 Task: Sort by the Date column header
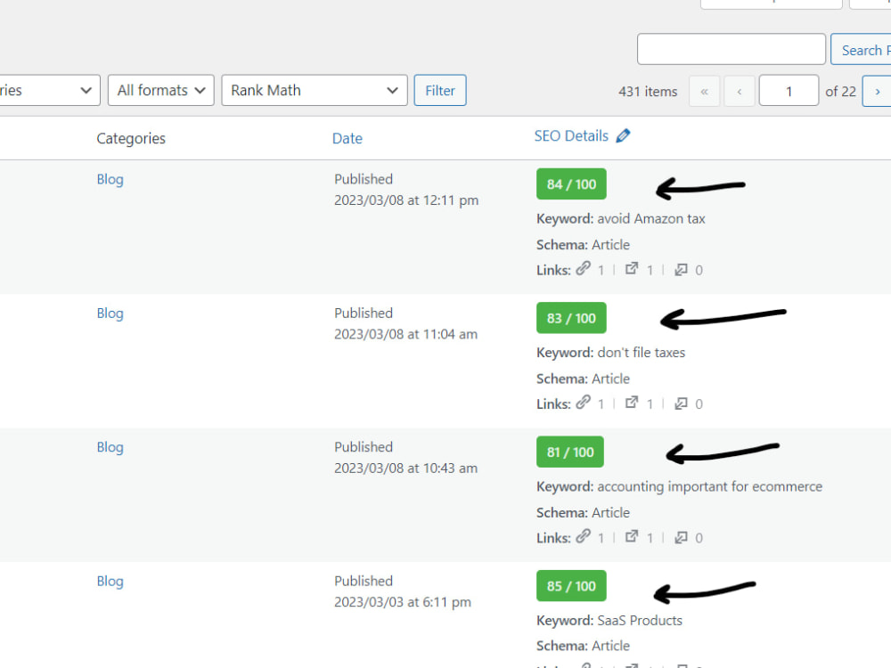[x=347, y=139]
